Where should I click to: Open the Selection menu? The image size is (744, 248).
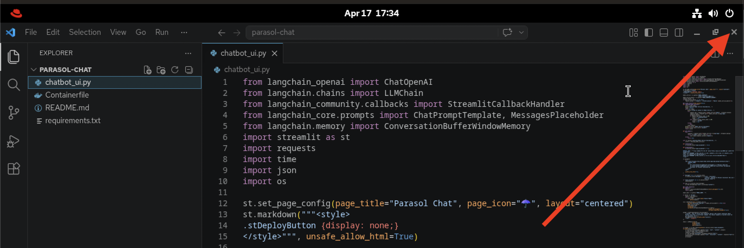click(85, 32)
